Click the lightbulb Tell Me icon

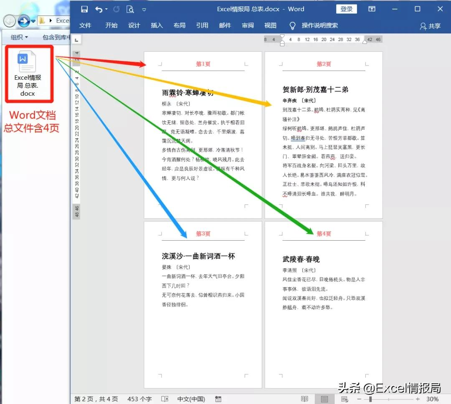[x=292, y=26]
